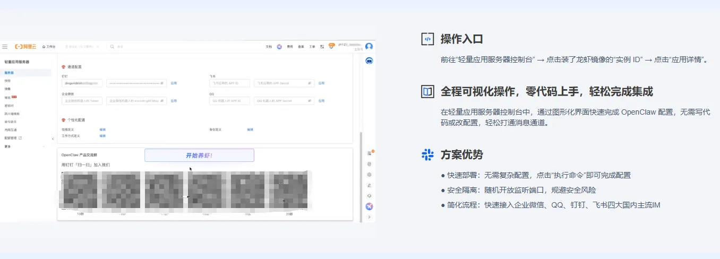Toggle visibility eye in QQ APP Secret field
720x259 pixels.
(x=310, y=101)
